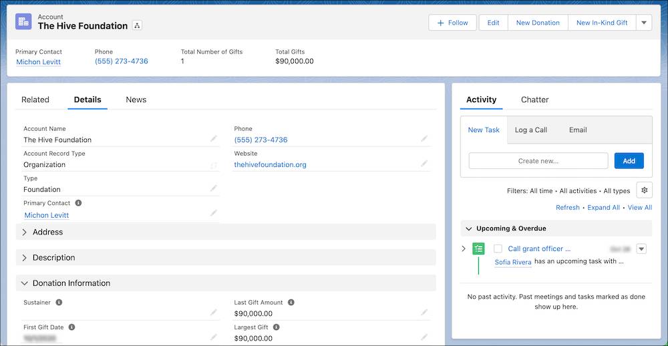Open thehivefoundation.org website link
The image size is (668, 346).
(270, 164)
